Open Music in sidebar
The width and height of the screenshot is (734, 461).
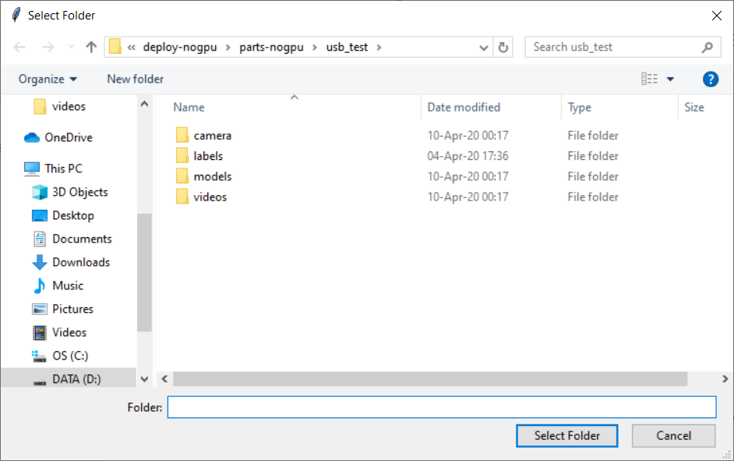[x=68, y=285]
